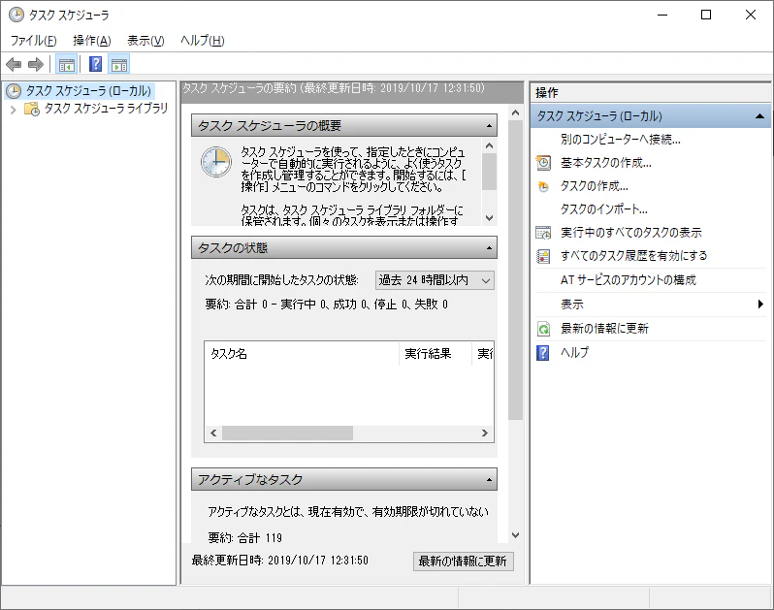Image resolution: width=774 pixels, height=610 pixels.
Task: Toggle the console tree pane toolbar icon
Action: tap(66, 64)
